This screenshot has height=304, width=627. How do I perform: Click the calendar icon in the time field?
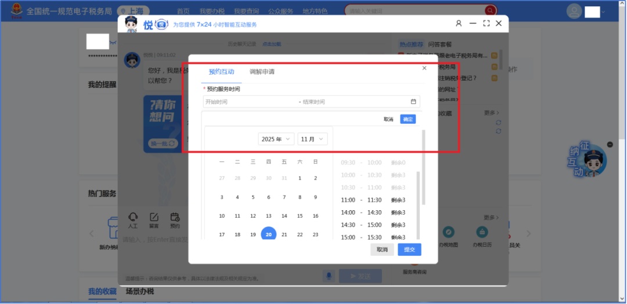(x=413, y=102)
